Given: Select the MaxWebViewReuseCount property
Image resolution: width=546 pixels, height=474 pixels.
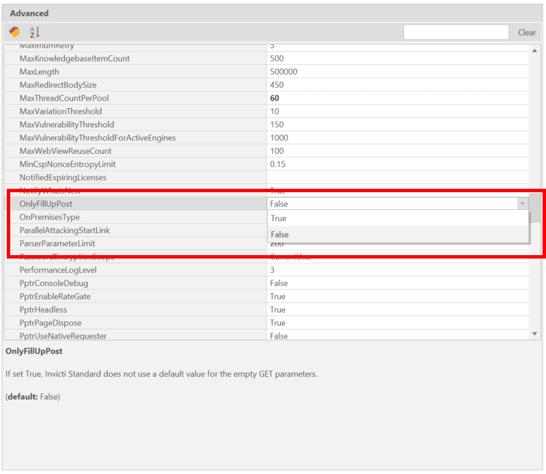Looking at the screenshot, I should pos(66,151).
